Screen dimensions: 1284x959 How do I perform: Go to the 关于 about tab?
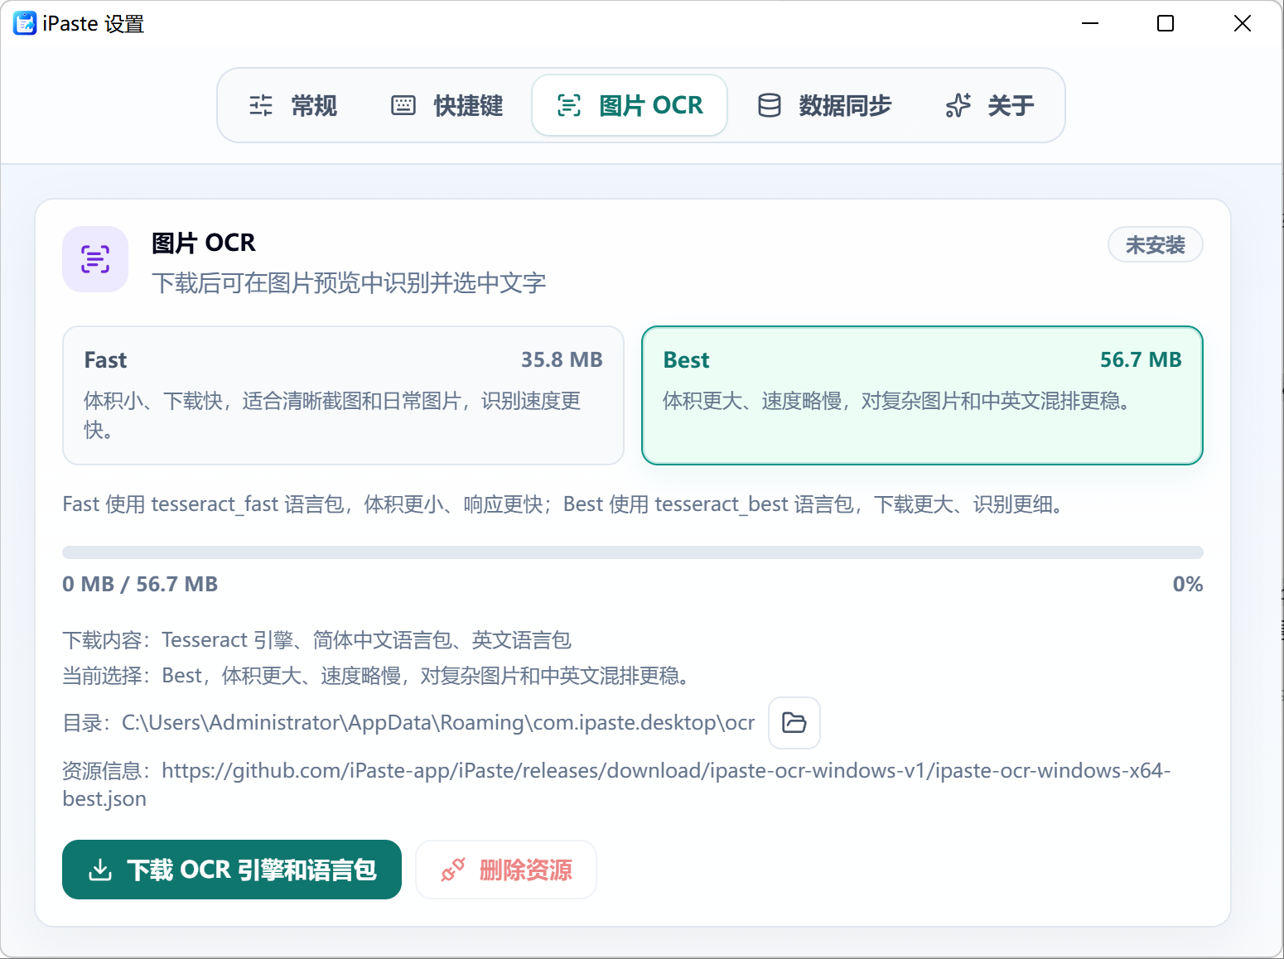[990, 105]
